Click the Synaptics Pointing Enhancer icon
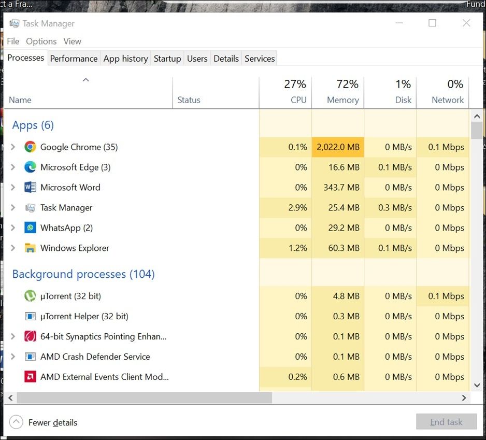The image size is (486, 440). [x=30, y=336]
